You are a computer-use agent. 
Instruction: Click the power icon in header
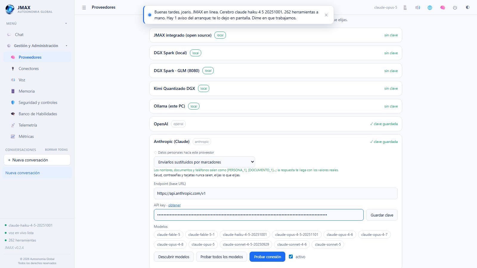(x=455, y=7)
